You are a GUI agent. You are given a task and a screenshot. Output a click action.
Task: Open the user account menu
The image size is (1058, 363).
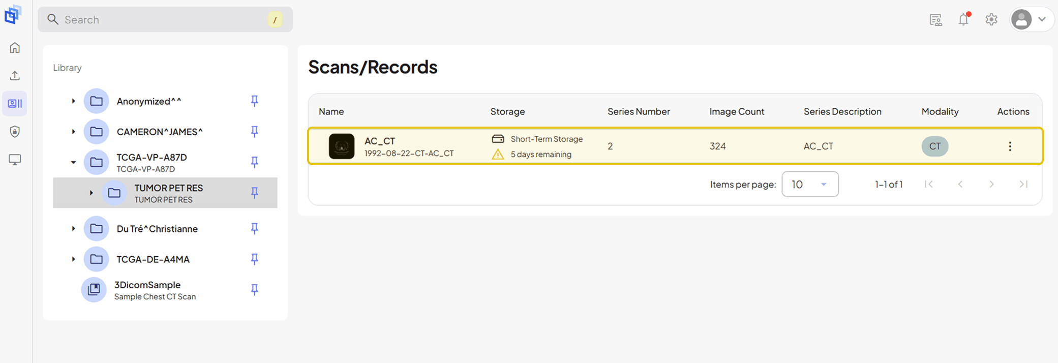coord(1031,19)
